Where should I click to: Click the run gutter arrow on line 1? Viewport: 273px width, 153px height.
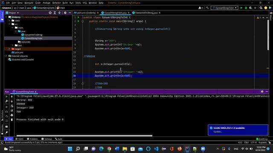click(78, 17)
